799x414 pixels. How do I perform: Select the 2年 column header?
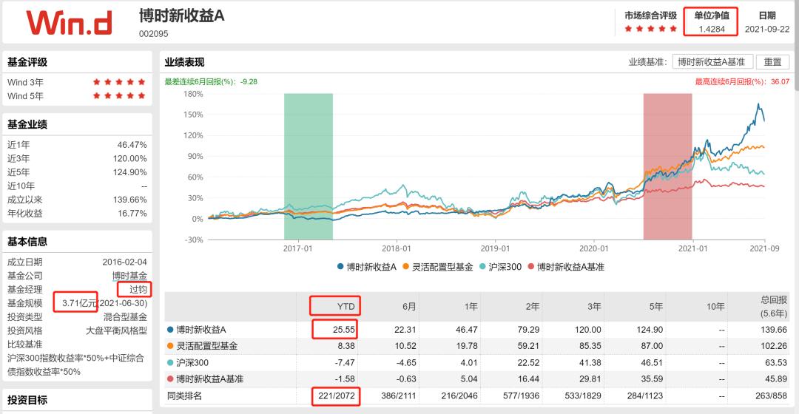(532, 307)
